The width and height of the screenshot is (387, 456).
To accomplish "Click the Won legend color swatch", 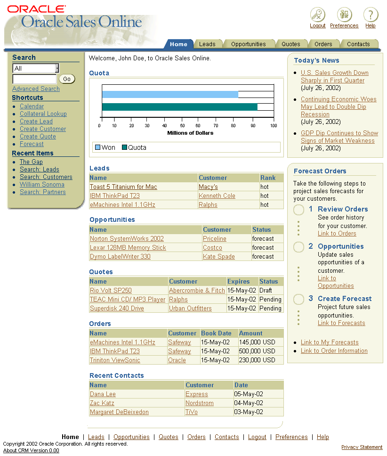I will (97, 147).
